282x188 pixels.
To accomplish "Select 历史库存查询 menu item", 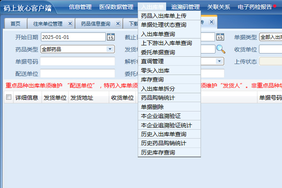I will (x=158, y=152).
